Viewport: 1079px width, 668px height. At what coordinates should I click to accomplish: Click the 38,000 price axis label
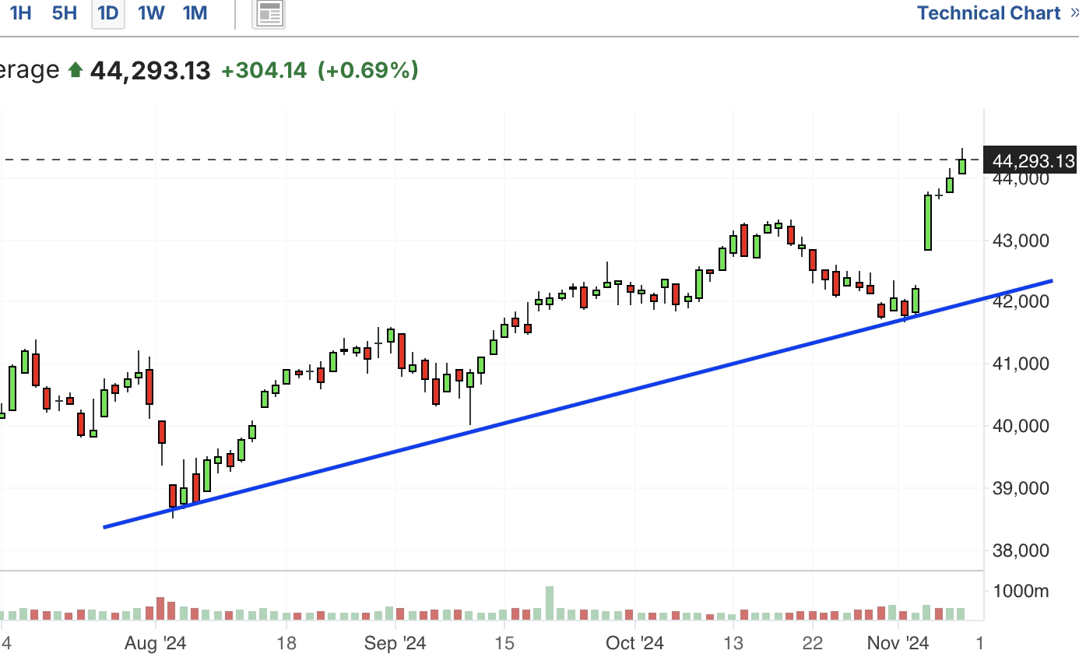click(1021, 550)
